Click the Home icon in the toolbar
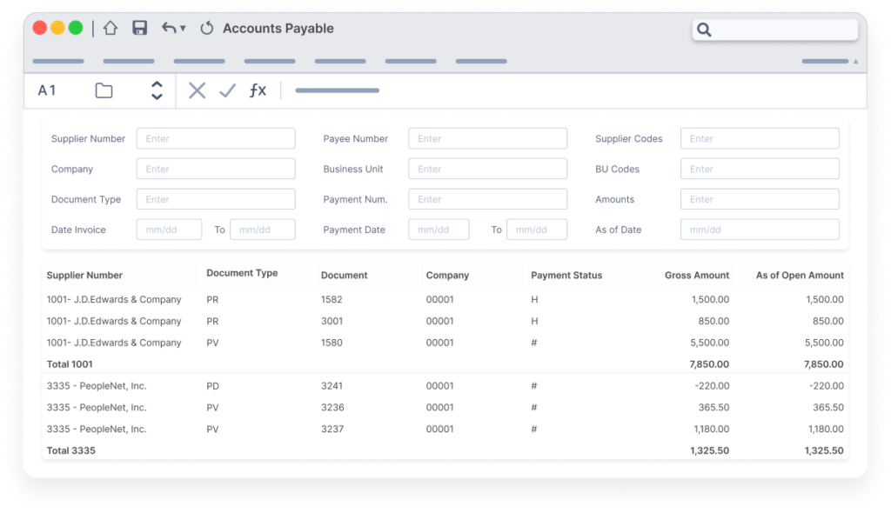The image size is (891, 513). [x=110, y=27]
